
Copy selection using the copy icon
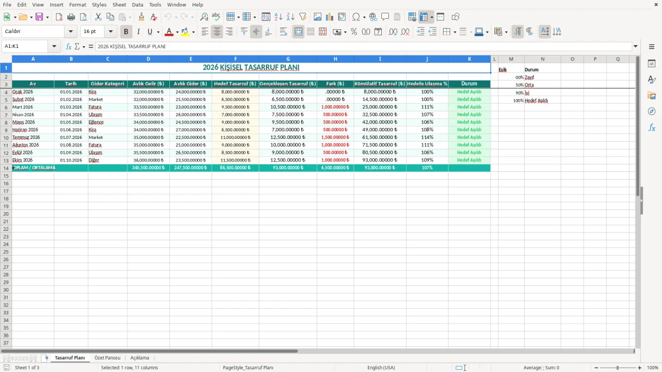click(x=110, y=17)
